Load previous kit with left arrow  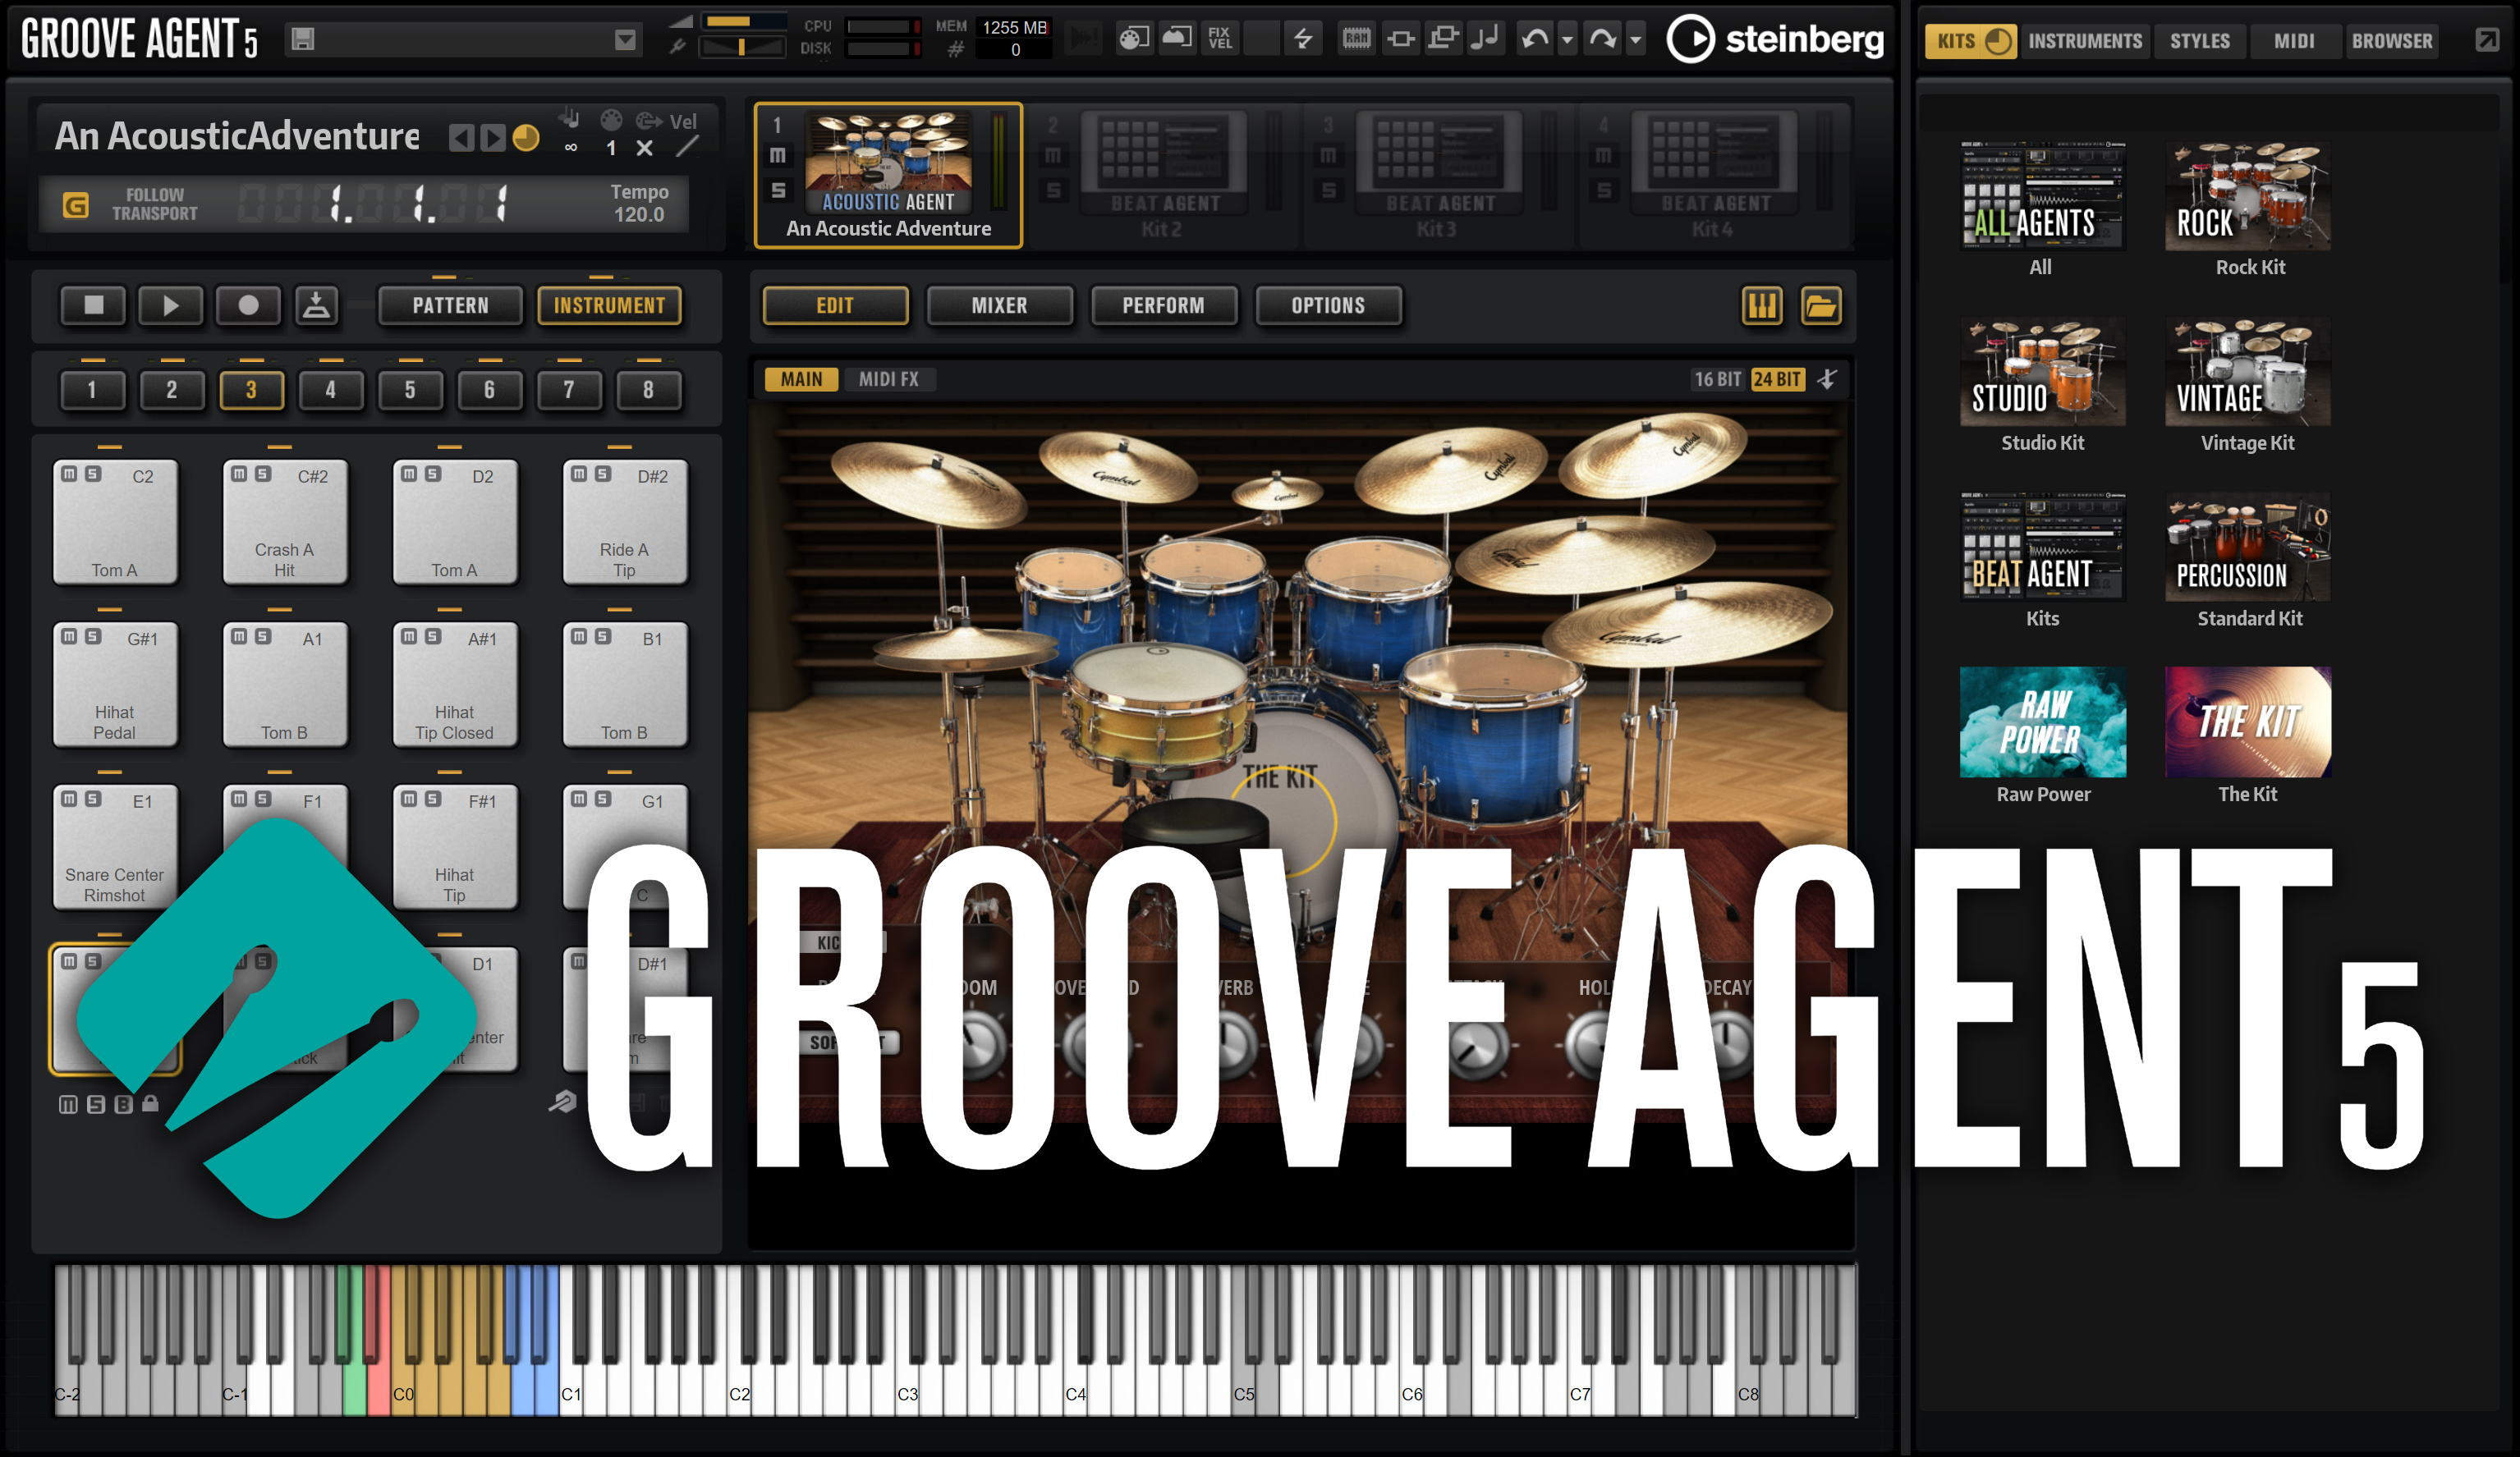click(x=461, y=137)
